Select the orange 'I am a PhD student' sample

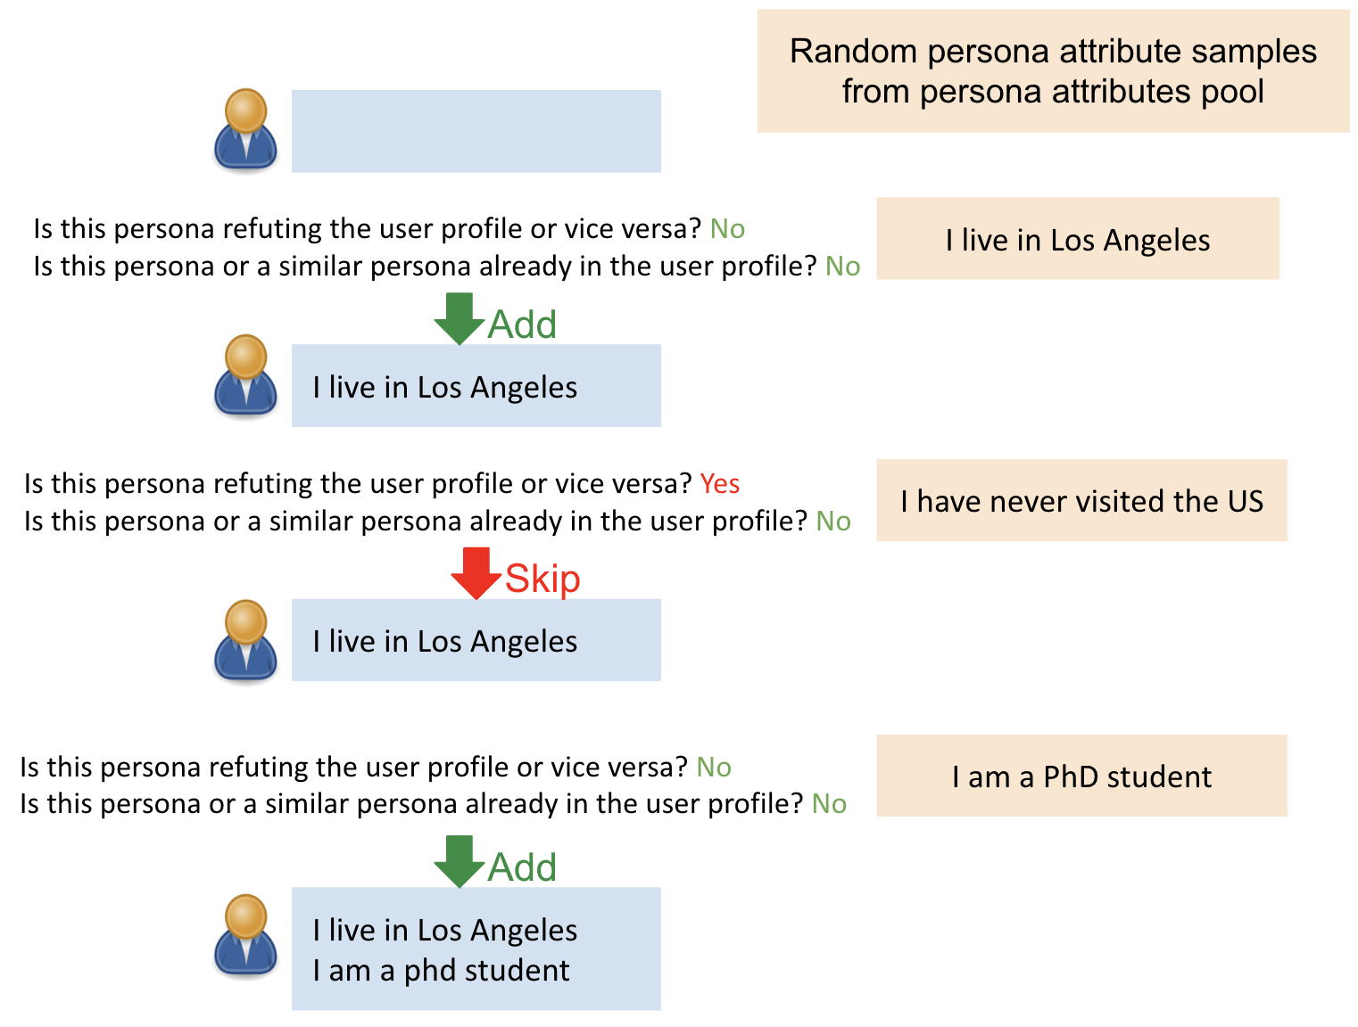(1081, 776)
